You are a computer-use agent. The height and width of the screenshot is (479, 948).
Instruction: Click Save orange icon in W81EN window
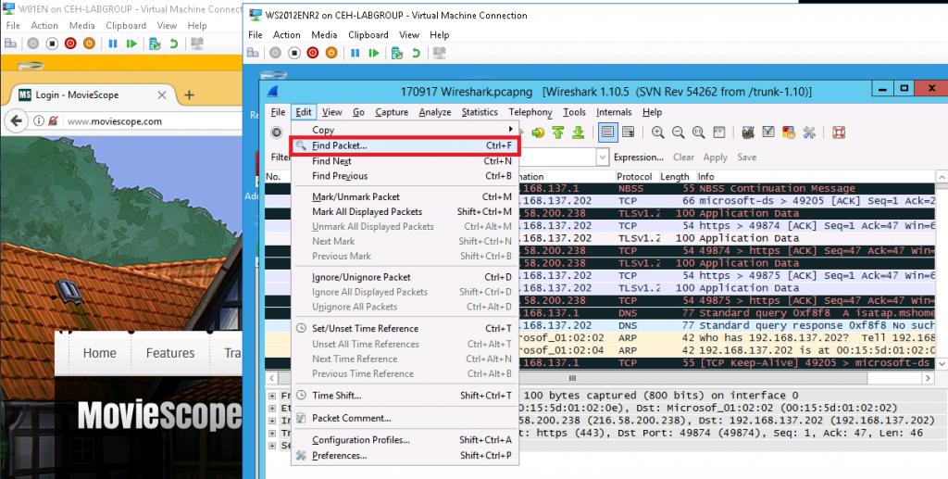tap(90, 44)
